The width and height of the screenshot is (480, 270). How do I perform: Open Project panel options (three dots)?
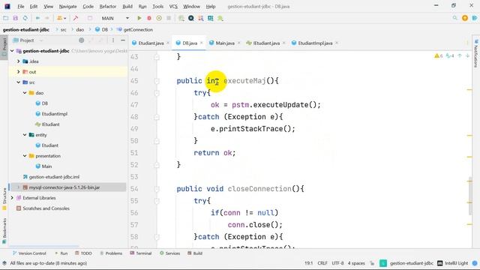tap(113, 40)
